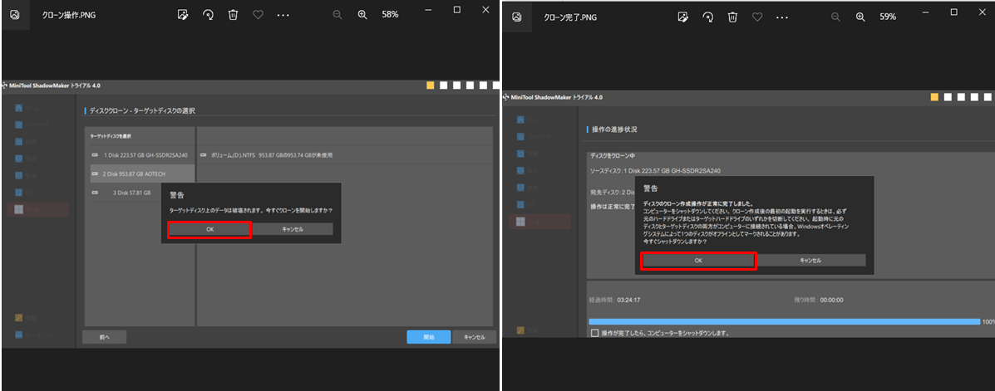Confirm OK in shutdown warning dialog

click(698, 261)
